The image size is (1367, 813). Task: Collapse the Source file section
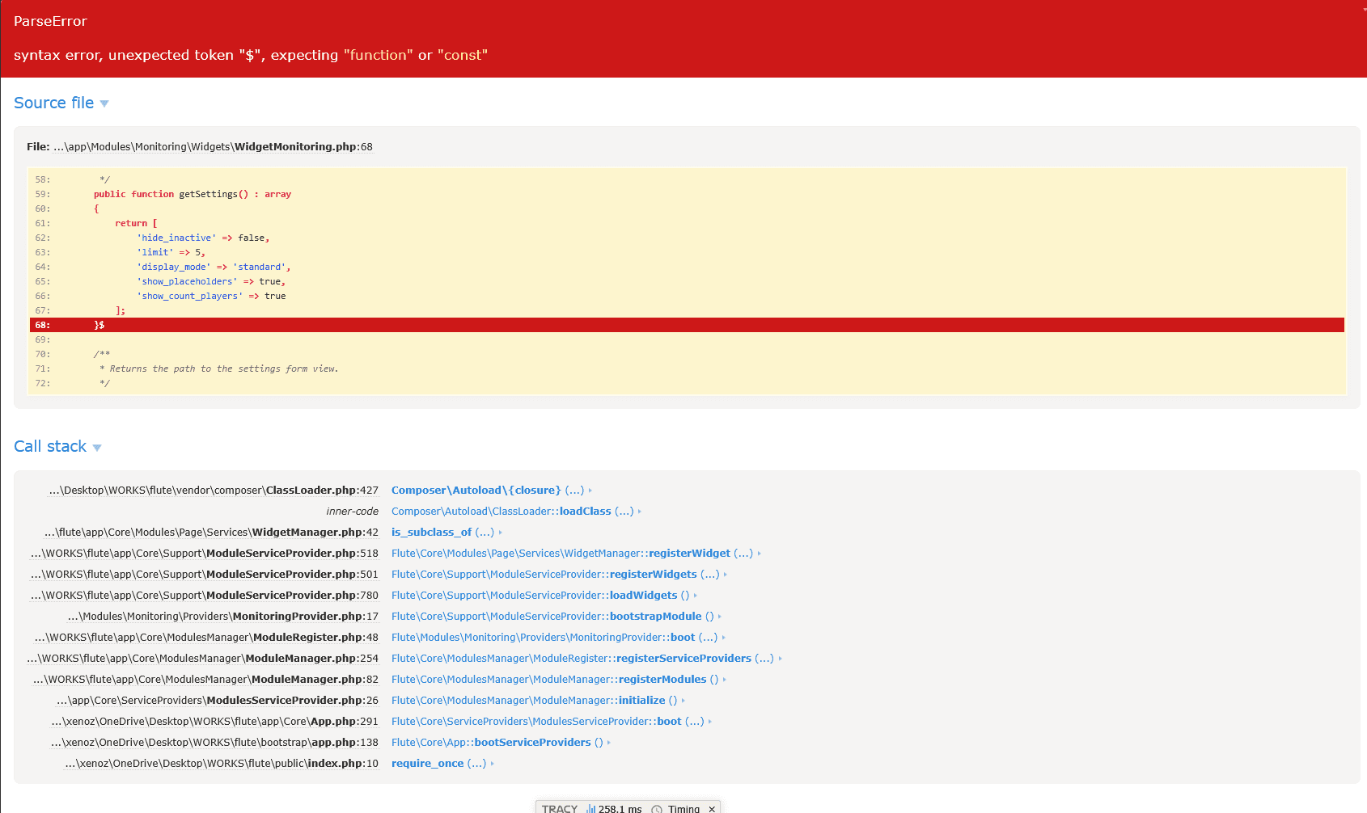pos(61,103)
